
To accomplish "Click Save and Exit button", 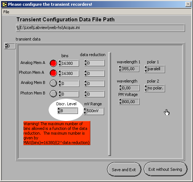I will coord(124,170).
